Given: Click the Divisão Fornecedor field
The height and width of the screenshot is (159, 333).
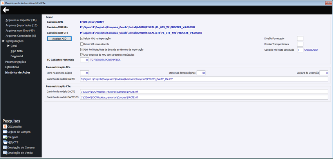Looking at the screenshot, I should point(300,38).
